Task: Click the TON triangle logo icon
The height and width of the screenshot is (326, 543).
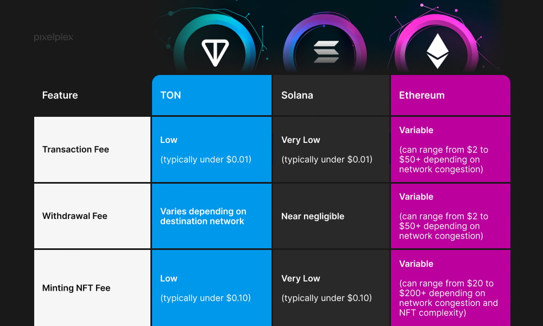Action: [x=215, y=53]
